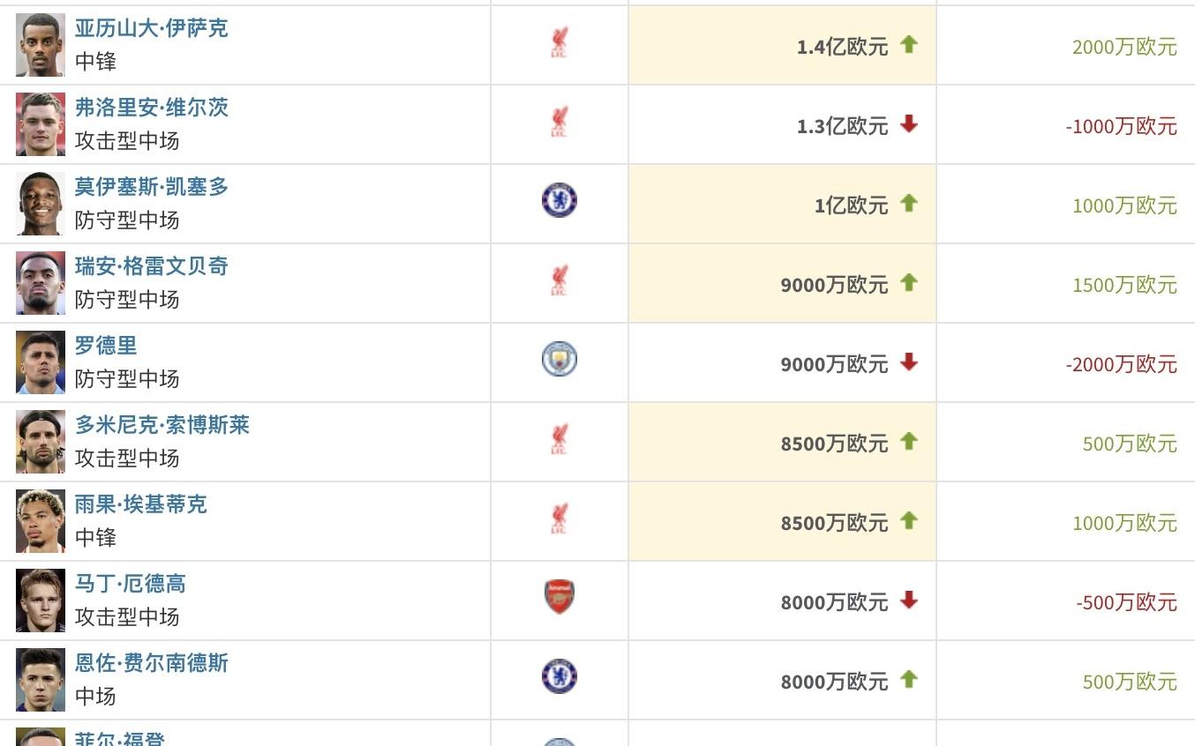Viewport: 1195px width, 746px height.
Task: Click 雨果·埃基蒂克 portrait thumbnail
Action: [41, 521]
